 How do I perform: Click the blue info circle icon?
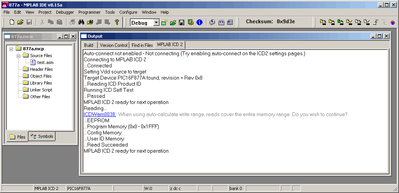tap(199, 22)
